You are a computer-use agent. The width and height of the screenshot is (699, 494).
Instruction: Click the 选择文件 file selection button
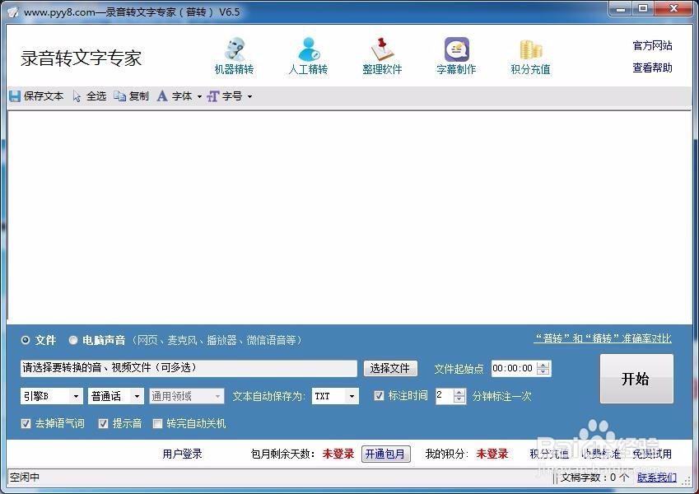pyautogui.click(x=389, y=368)
